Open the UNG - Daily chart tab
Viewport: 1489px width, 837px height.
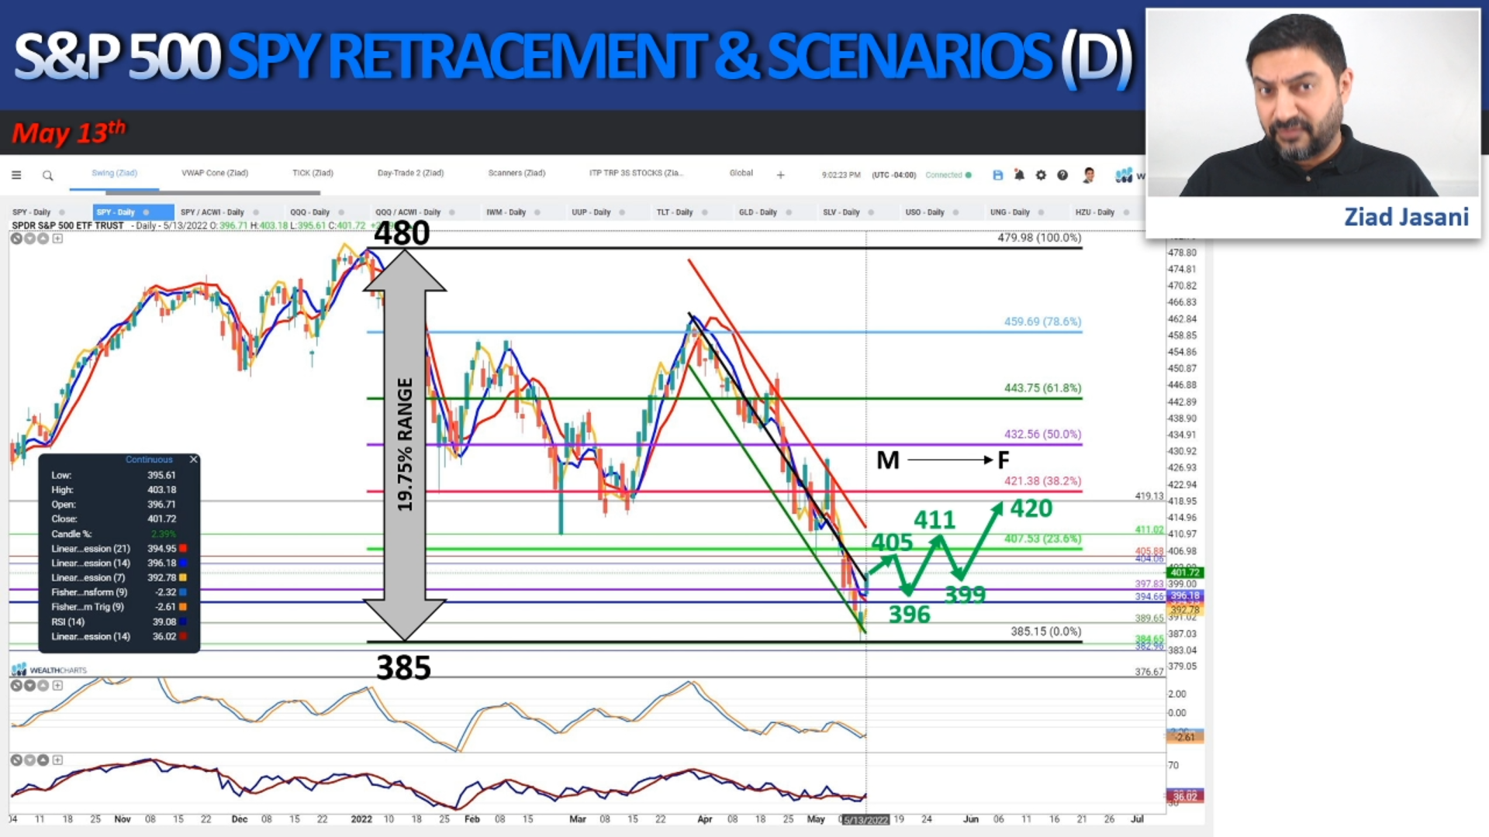(x=1010, y=212)
